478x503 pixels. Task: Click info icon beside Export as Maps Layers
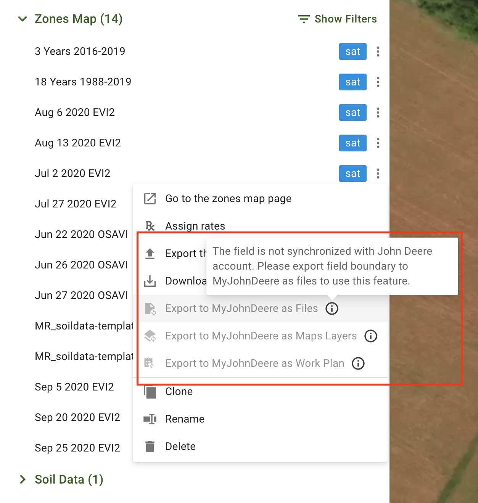click(370, 336)
